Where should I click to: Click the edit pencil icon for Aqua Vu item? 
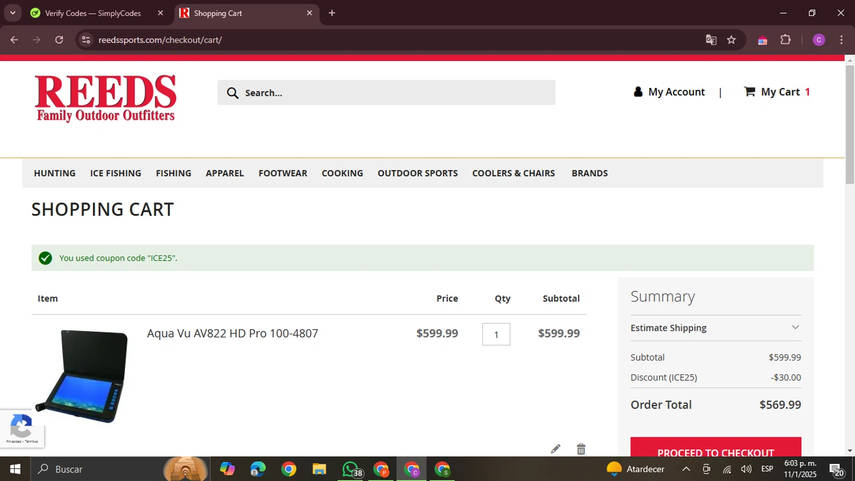(556, 449)
